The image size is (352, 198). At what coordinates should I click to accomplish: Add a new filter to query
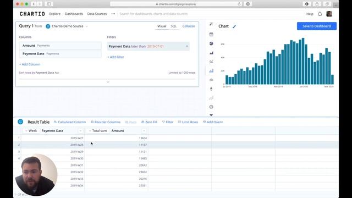click(116, 57)
